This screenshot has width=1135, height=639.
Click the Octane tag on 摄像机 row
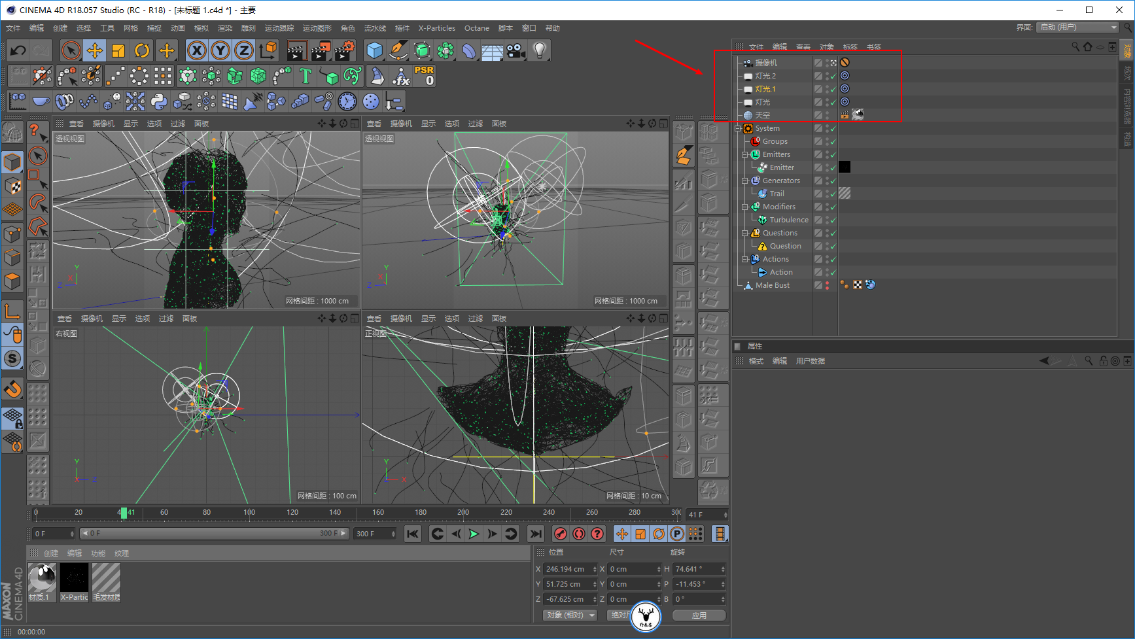pyautogui.click(x=845, y=63)
